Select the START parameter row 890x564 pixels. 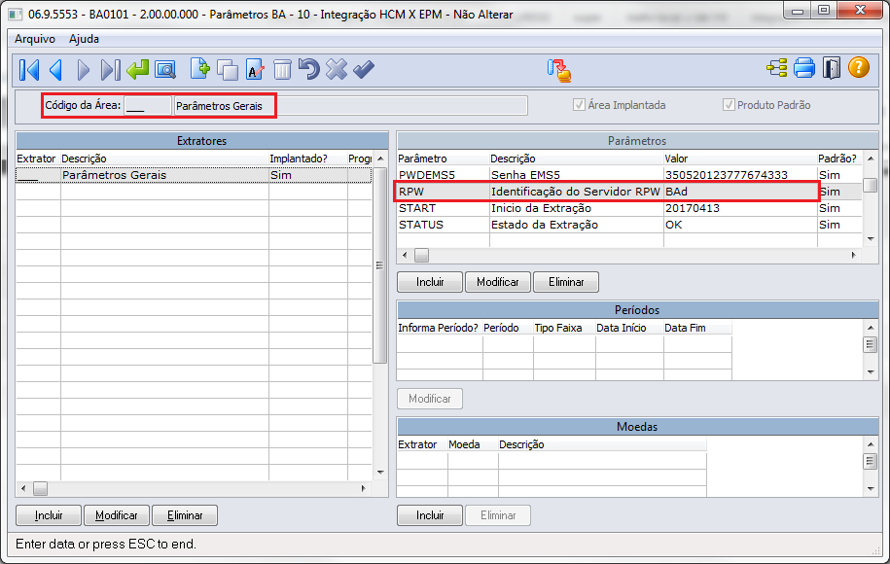(629, 208)
